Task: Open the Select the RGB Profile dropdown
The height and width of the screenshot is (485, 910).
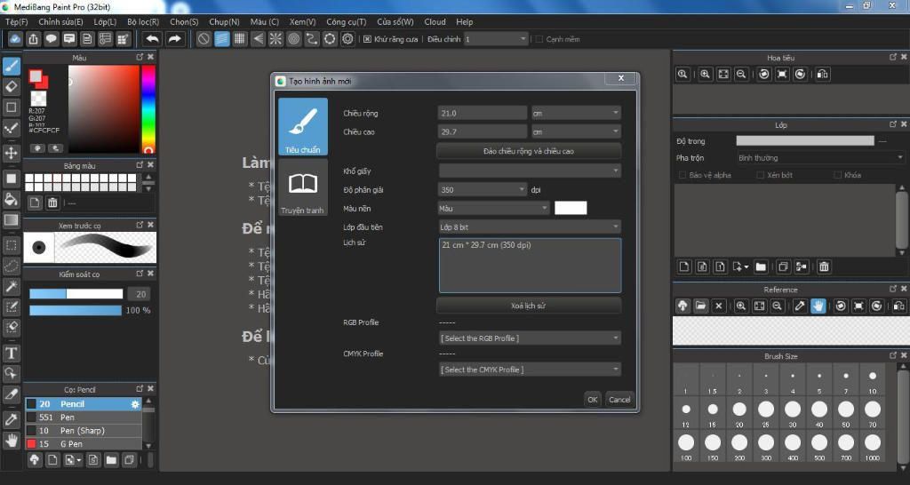Action: click(530, 338)
